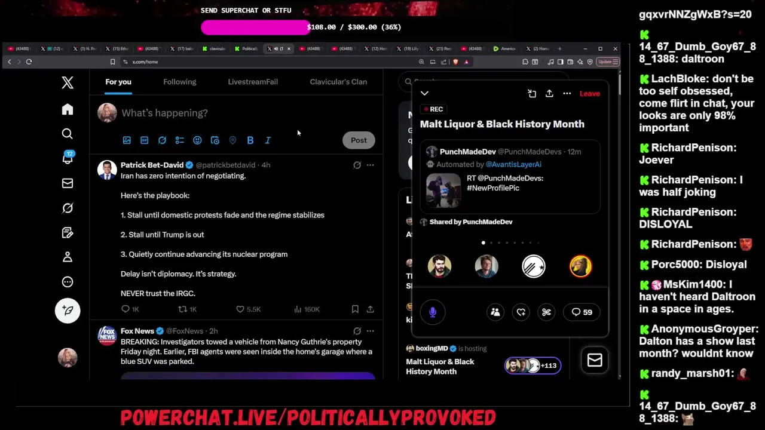Open Brave shields icon in address bar
The image size is (765, 430).
(455, 62)
